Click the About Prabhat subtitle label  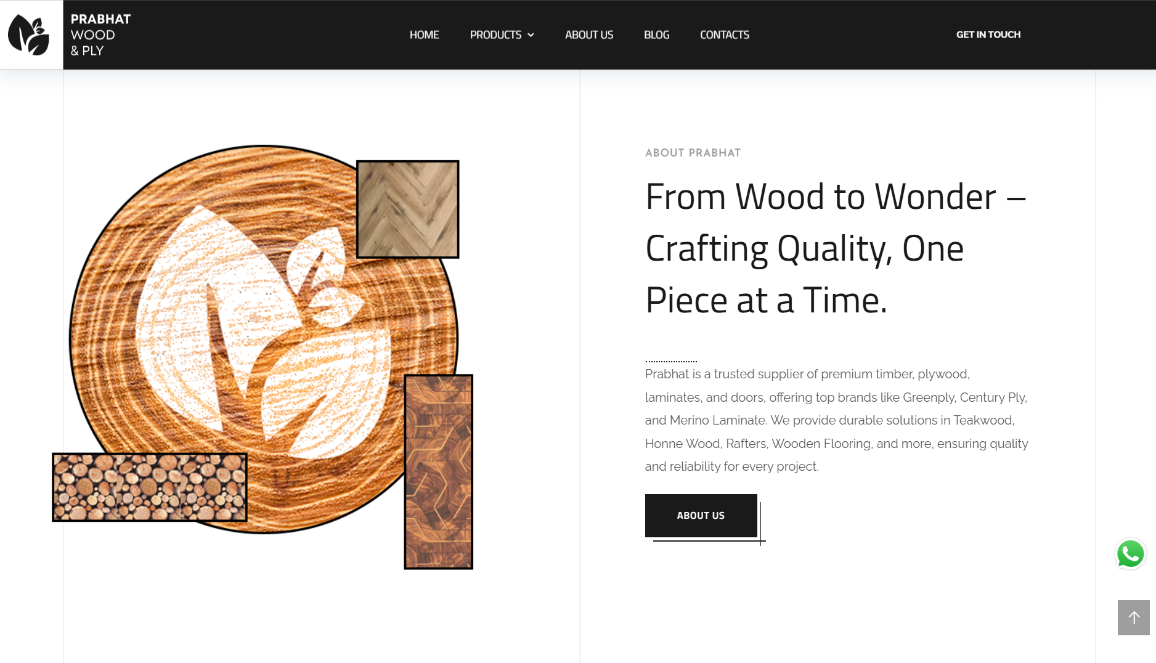click(x=693, y=153)
